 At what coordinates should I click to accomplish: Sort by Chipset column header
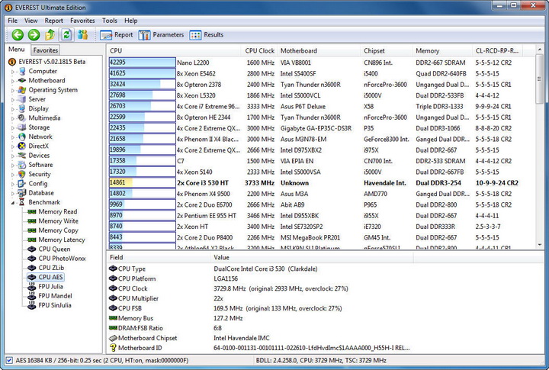pos(387,51)
